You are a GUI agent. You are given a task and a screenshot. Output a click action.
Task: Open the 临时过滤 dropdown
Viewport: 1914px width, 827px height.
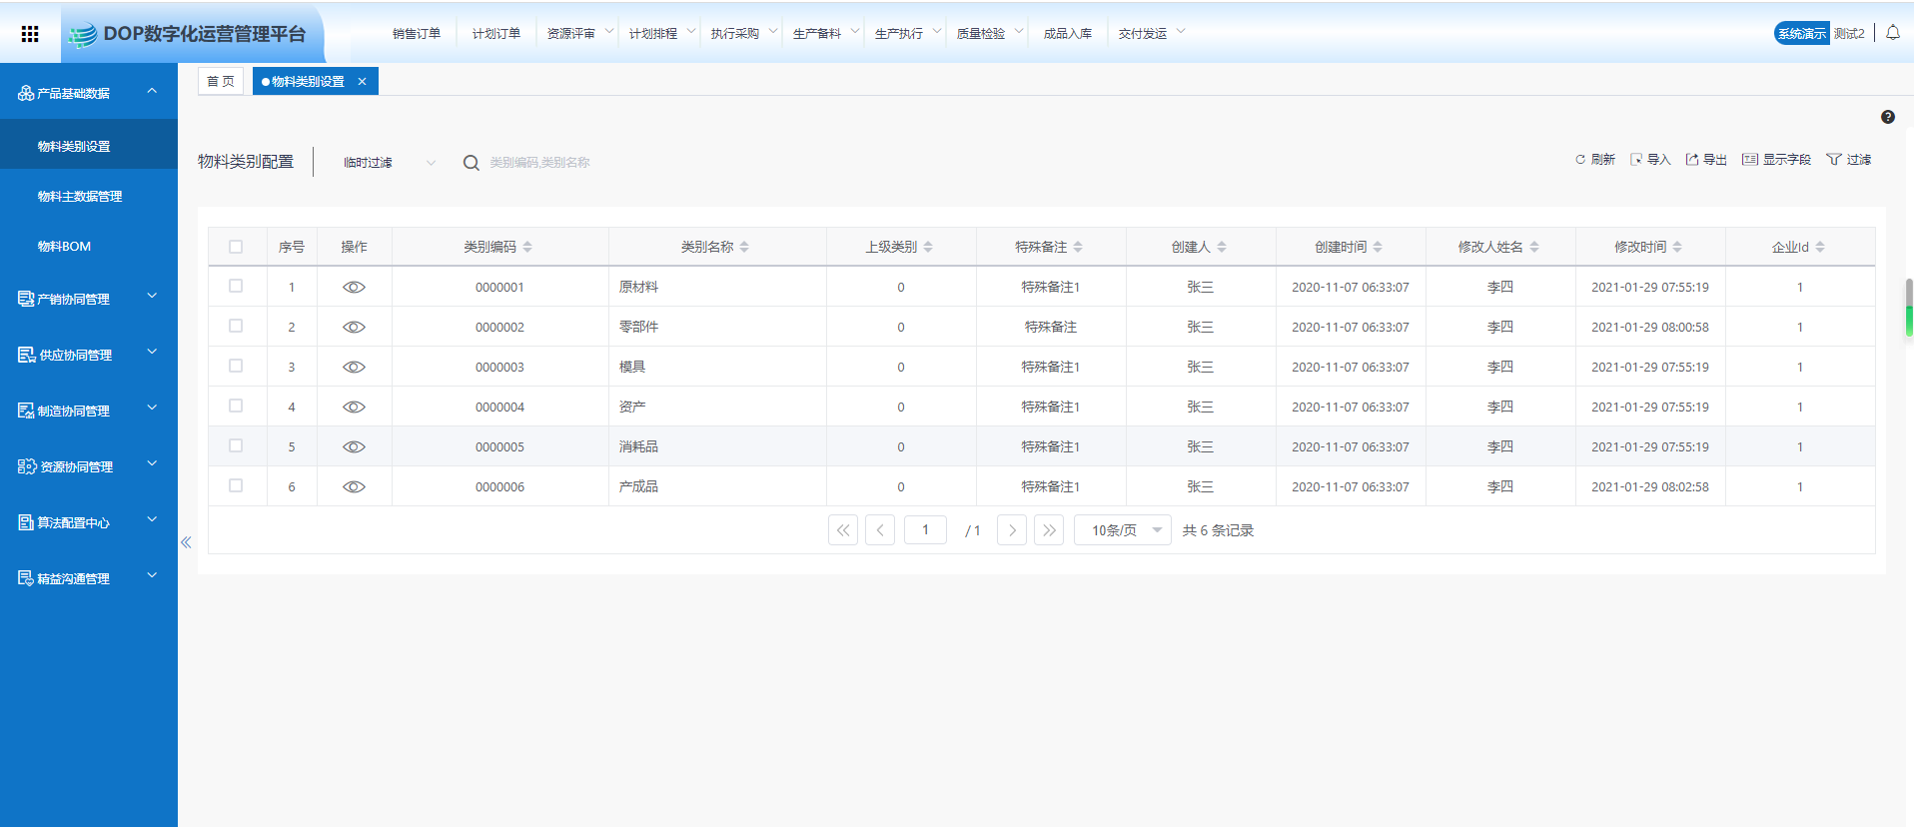[x=390, y=163]
